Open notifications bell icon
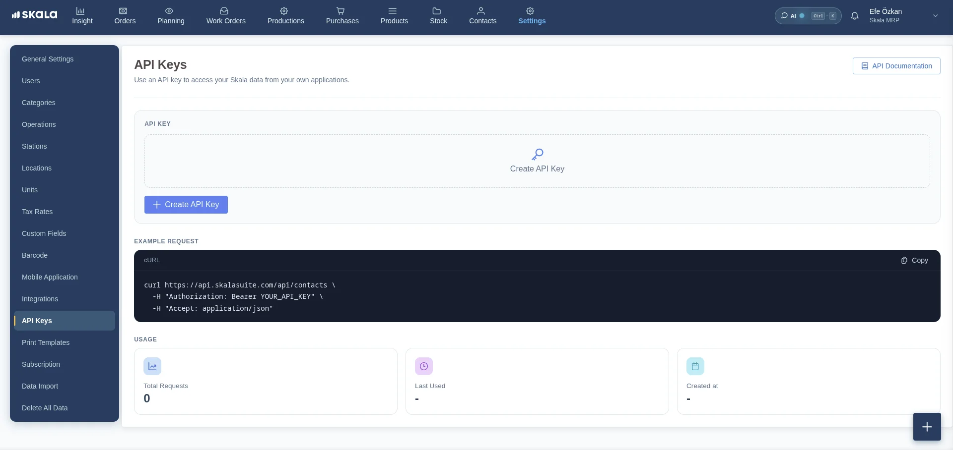Image resolution: width=953 pixels, height=450 pixels. [x=855, y=16]
